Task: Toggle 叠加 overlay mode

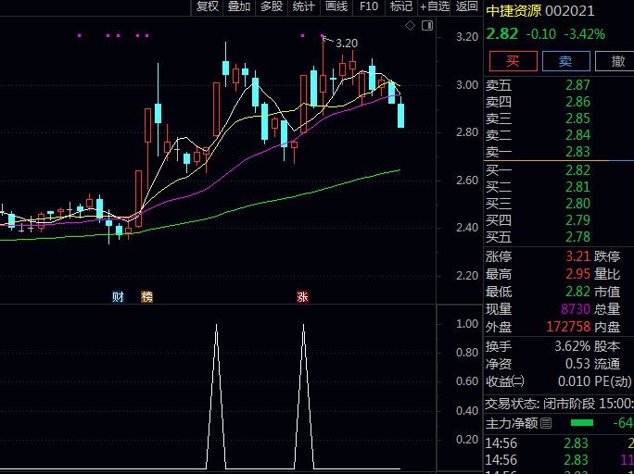Action: [239, 6]
